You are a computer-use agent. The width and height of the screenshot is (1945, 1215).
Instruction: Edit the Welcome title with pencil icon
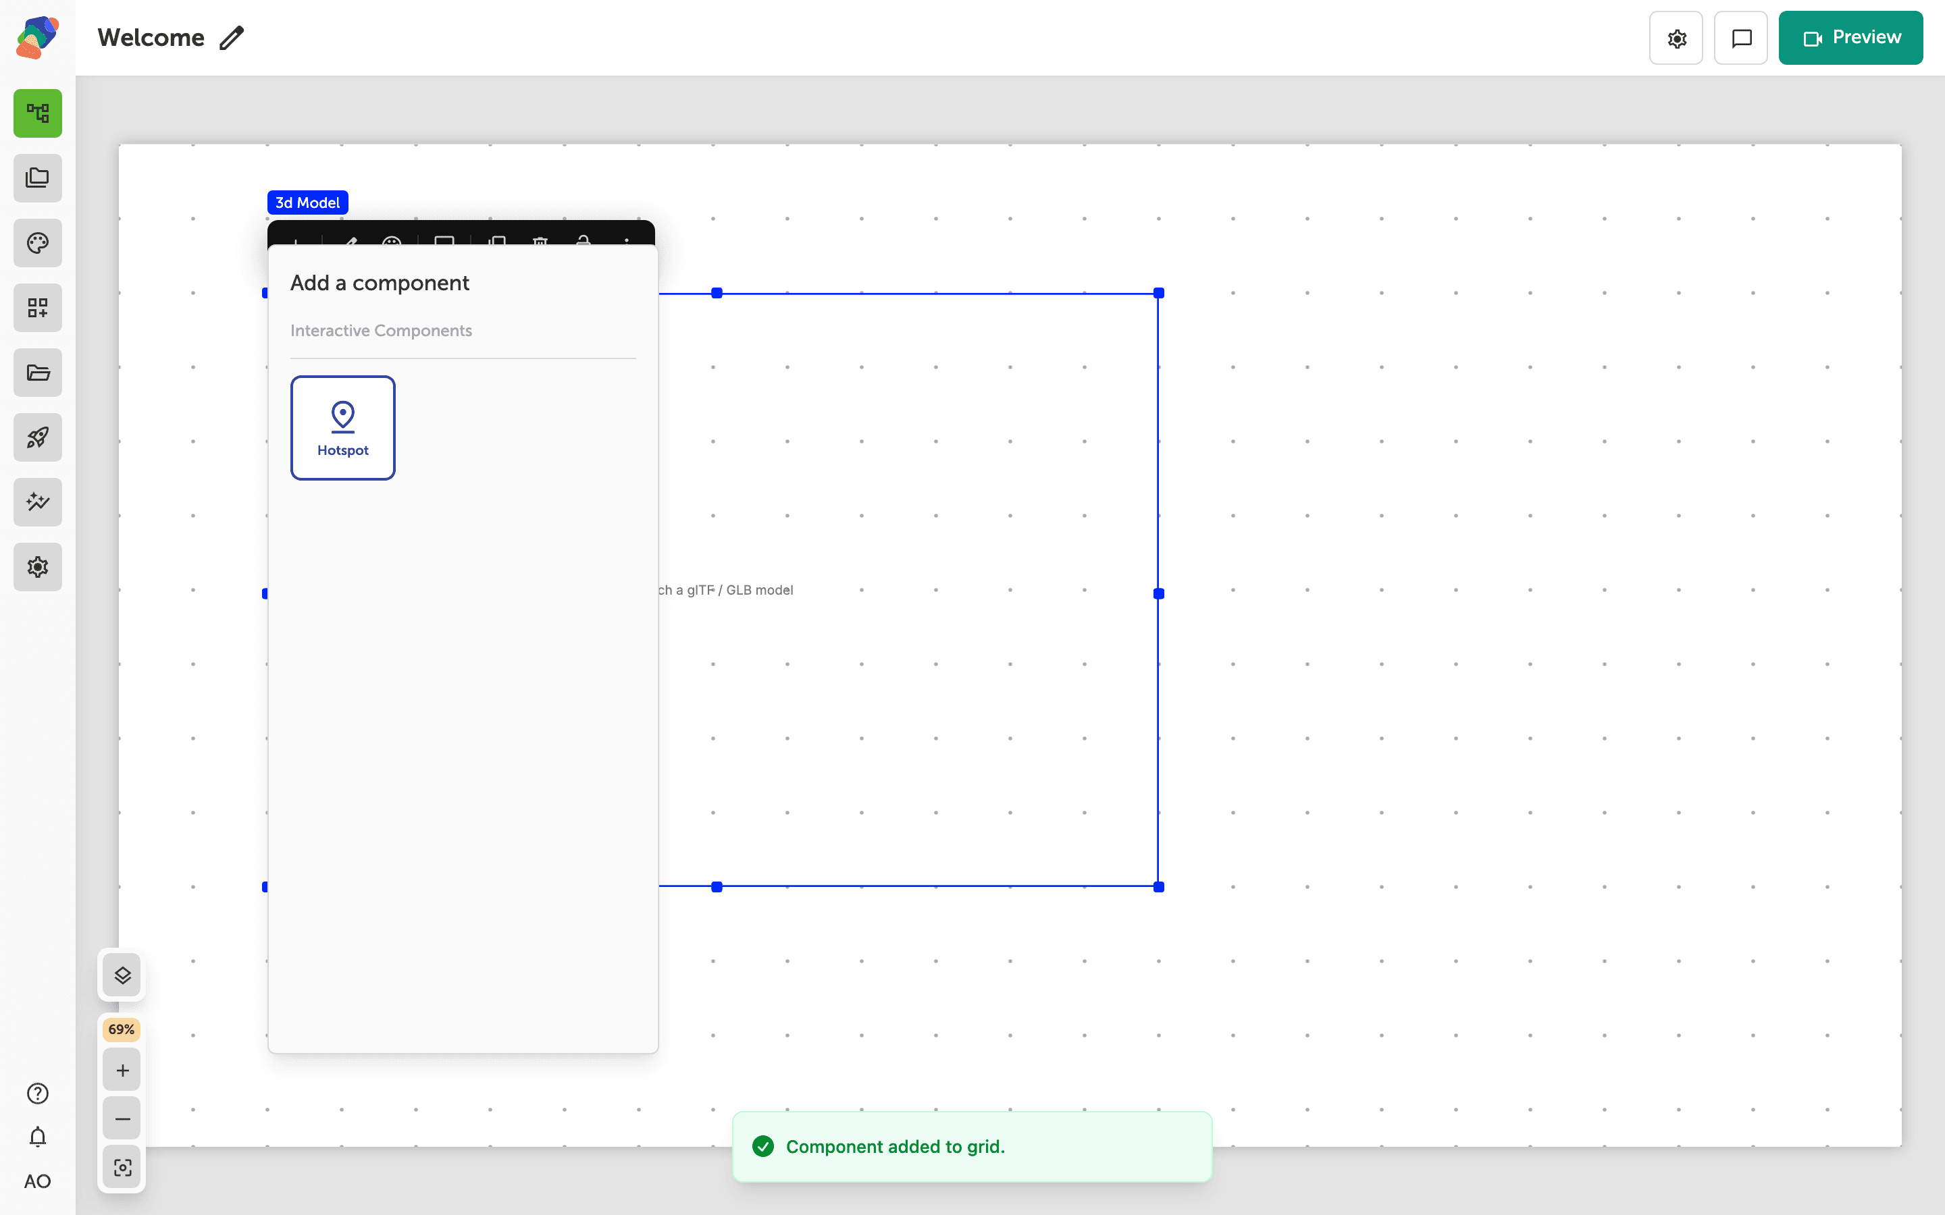pos(232,38)
